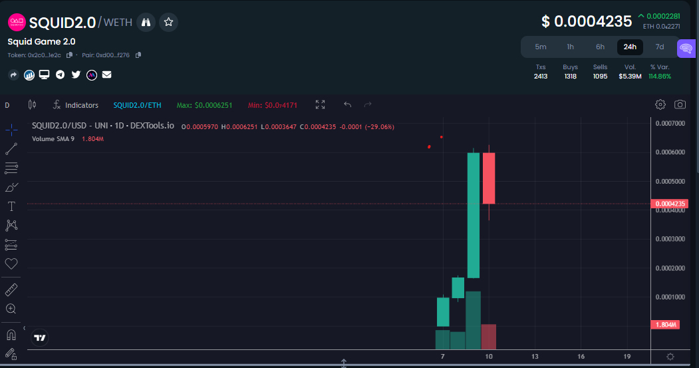Click the Squid Game 2.0 token name

(41, 41)
